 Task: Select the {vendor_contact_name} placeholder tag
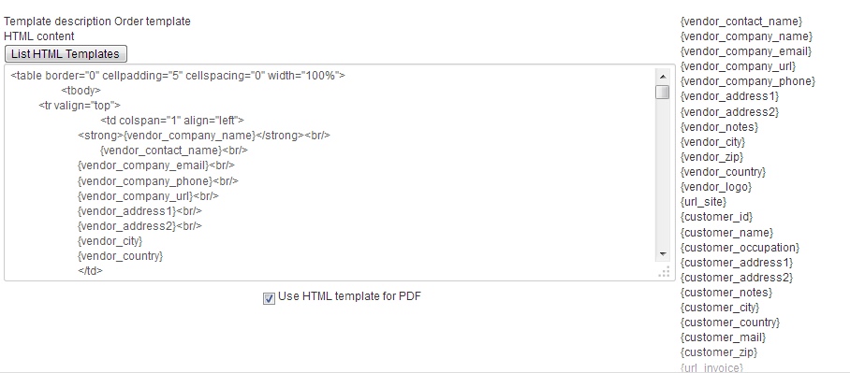pos(741,22)
